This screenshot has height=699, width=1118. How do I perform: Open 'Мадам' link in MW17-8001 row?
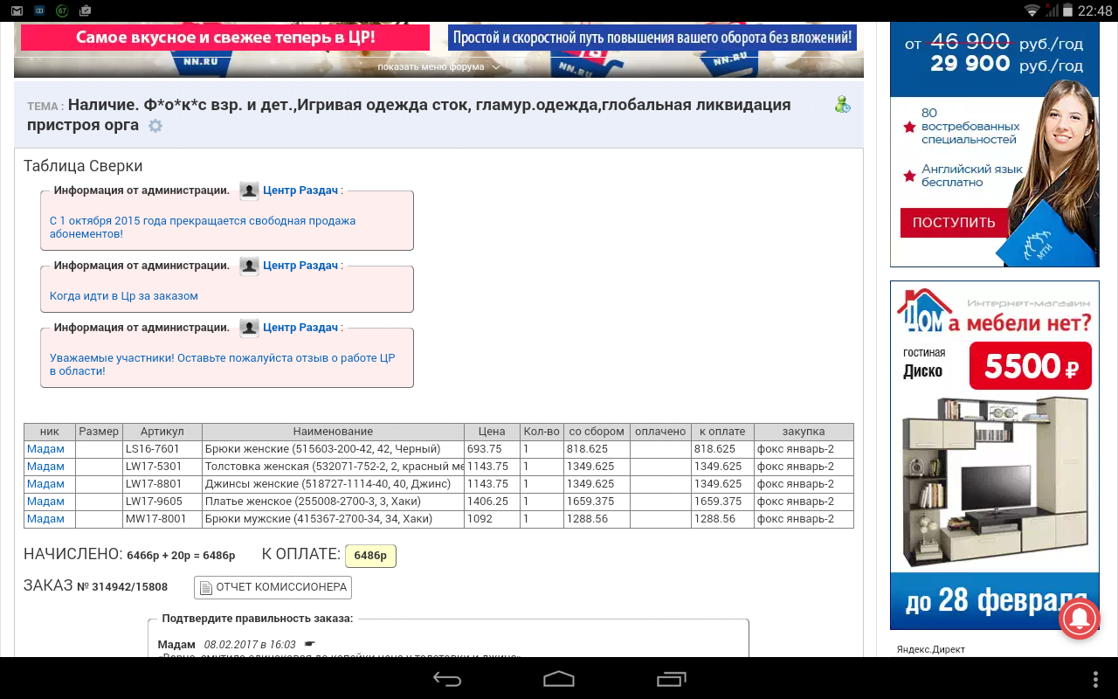[45, 519]
